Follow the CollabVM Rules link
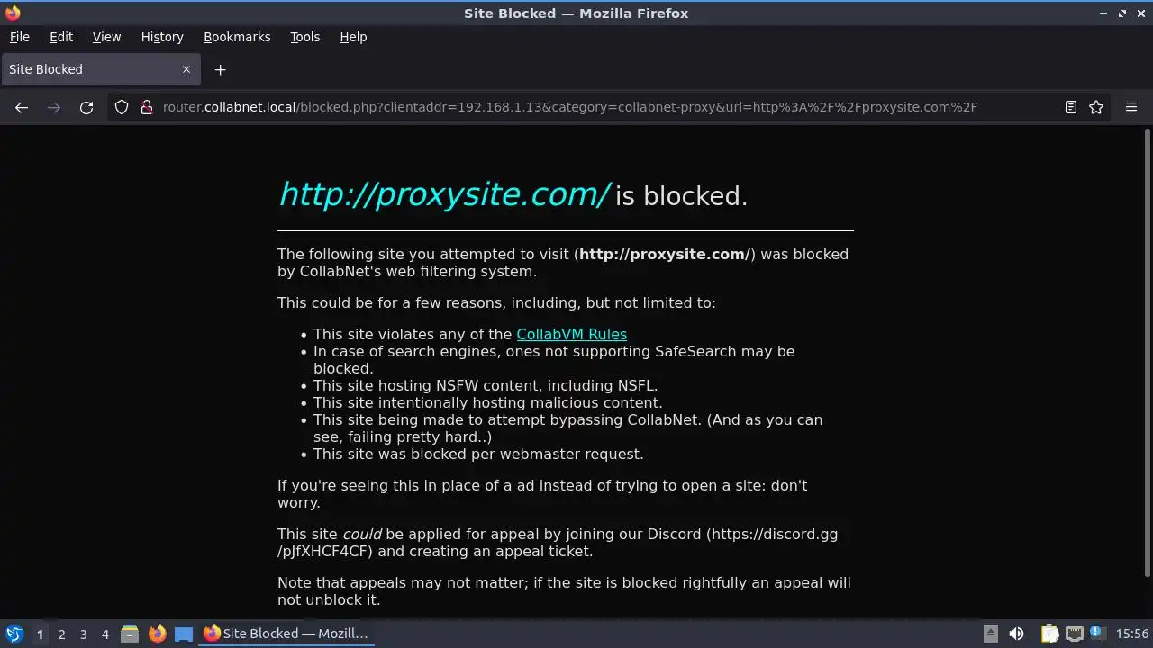 [x=571, y=334]
